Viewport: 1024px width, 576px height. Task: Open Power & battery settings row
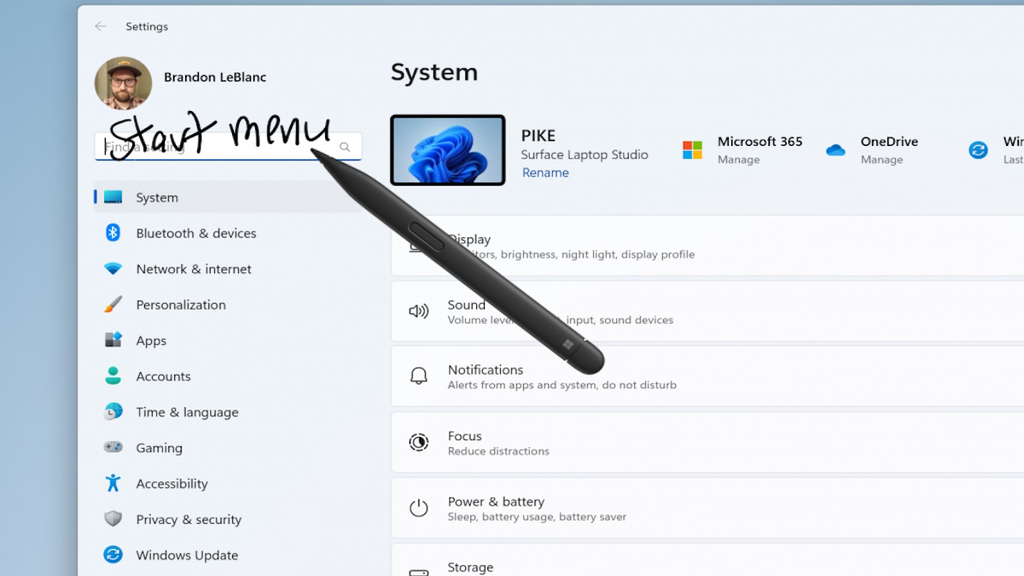(x=707, y=509)
